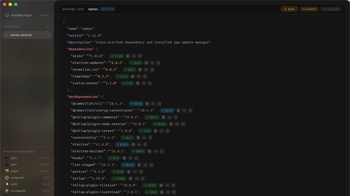The height and width of the screenshot is (196, 350).
Task: Select npm package manager
Action: tap(27, 158)
